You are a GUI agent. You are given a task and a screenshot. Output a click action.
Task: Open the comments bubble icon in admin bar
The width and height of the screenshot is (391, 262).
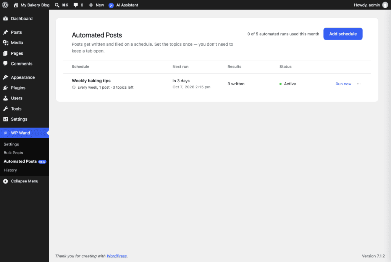pos(76,5)
